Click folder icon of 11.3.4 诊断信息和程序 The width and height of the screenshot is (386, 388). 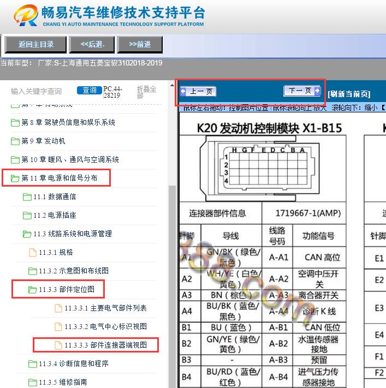[x=33, y=364]
